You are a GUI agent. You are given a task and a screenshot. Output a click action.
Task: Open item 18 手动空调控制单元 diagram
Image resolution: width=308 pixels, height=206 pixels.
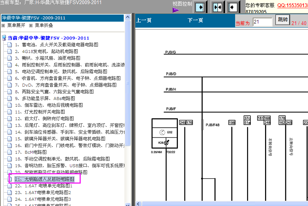62,159
